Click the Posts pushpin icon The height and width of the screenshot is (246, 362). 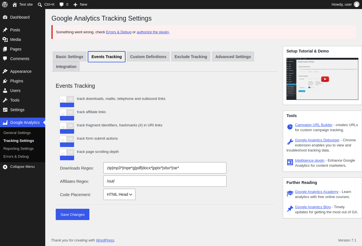pyautogui.click(x=5, y=30)
